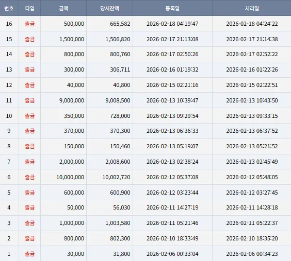Click registration date 2026-02-17 21:13:08

172,39
